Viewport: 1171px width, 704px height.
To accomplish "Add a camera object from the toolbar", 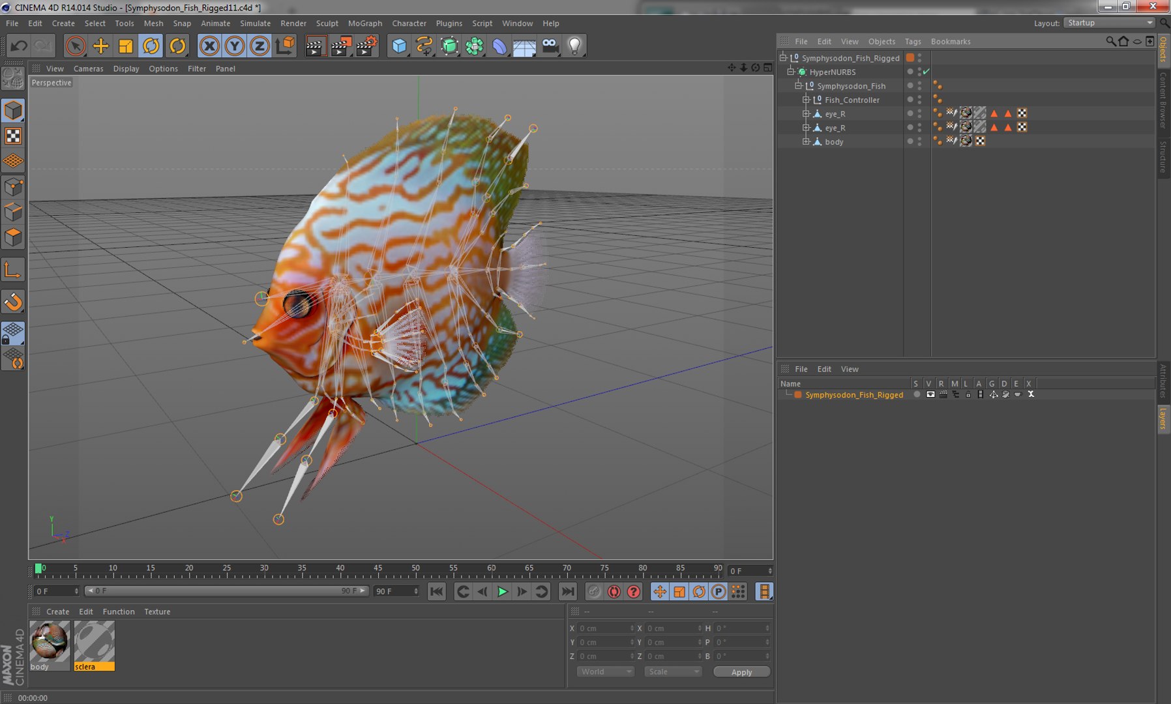I will [550, 46].
